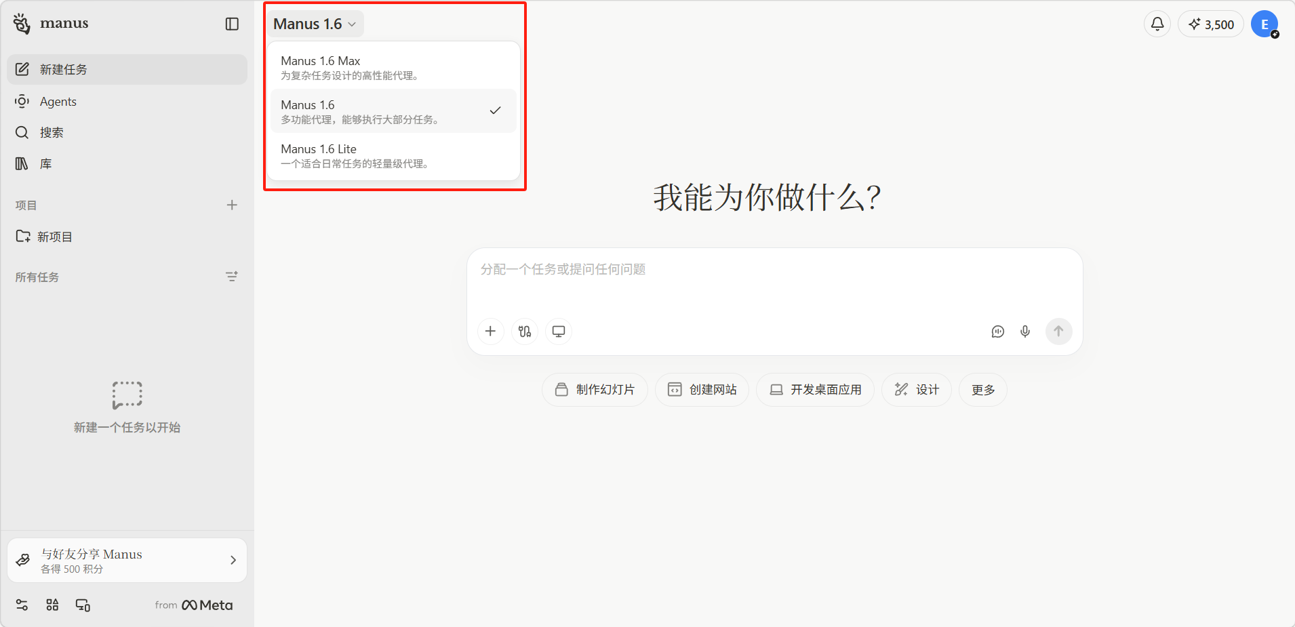Choose the Manus 1.6 Lite model
The width and height of the screenshot is (1295, 627).
(393, 155)
